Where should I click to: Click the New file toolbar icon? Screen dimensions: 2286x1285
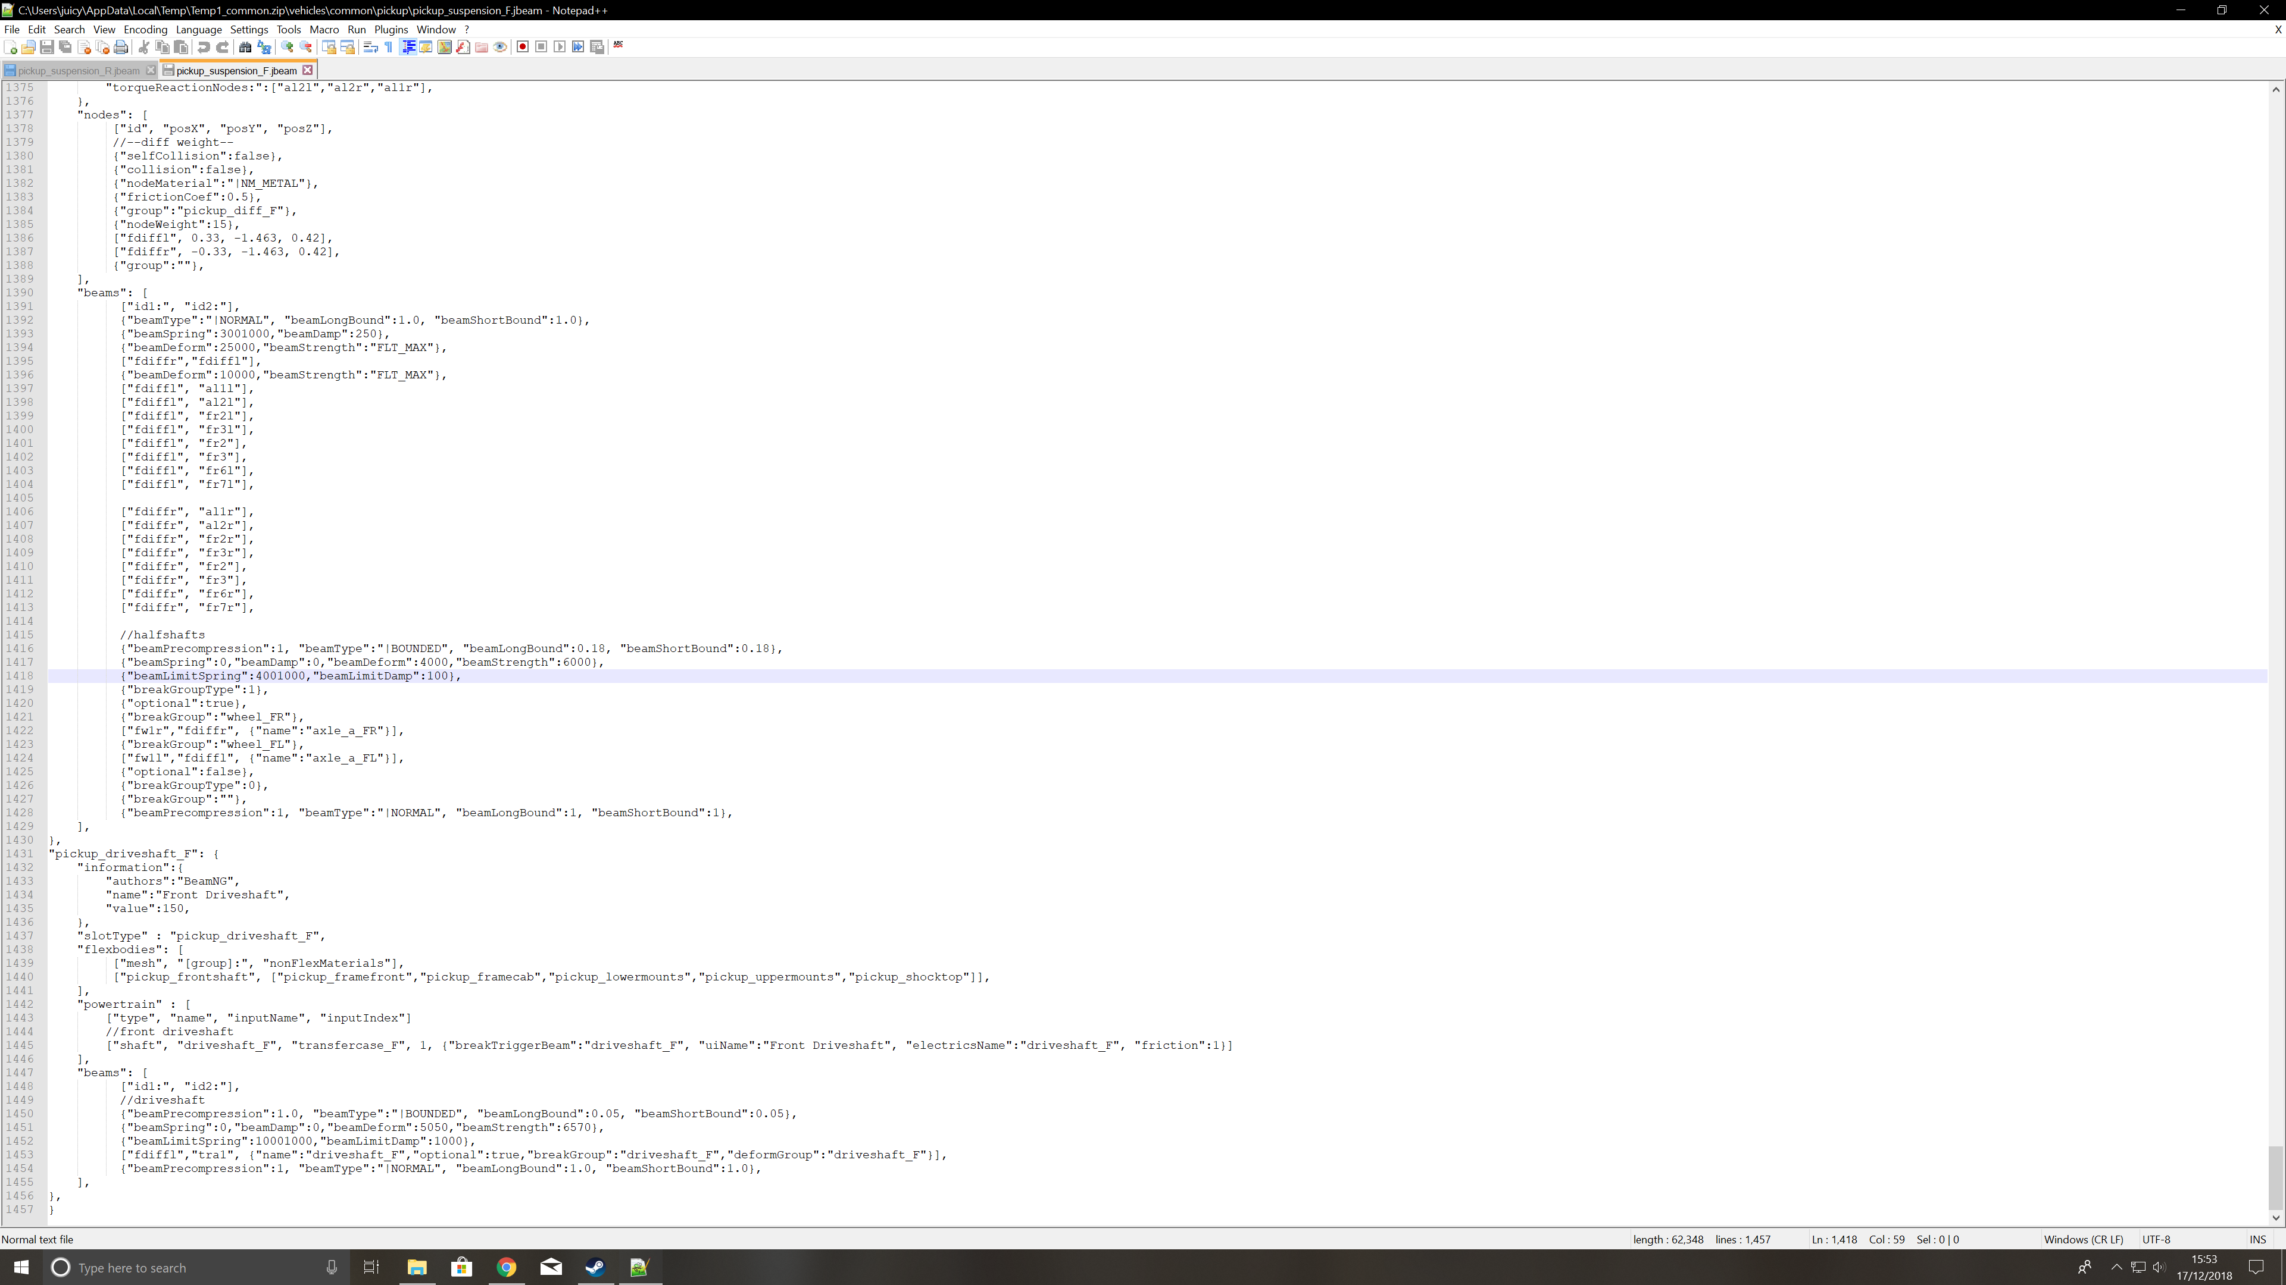pos(10,47)
